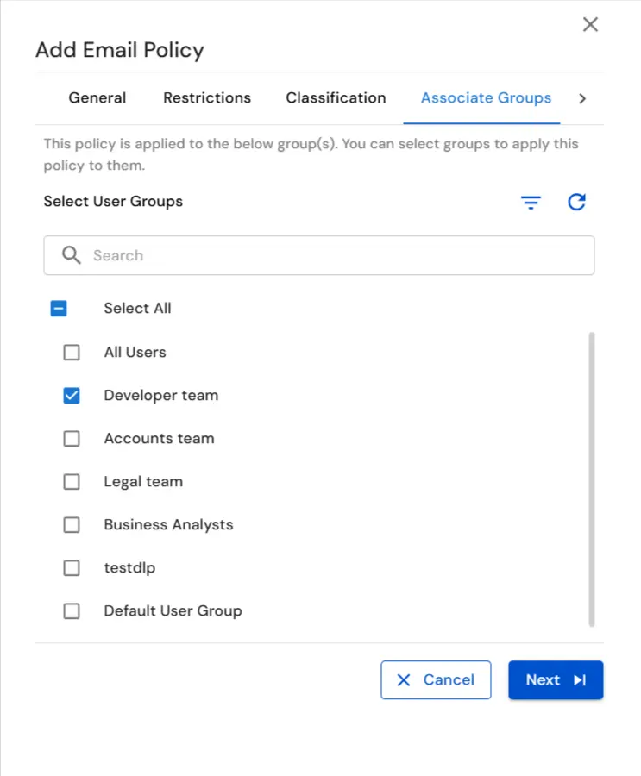Check the testdlp group
This screenshot has width=641, height=776.
(72, 567)
